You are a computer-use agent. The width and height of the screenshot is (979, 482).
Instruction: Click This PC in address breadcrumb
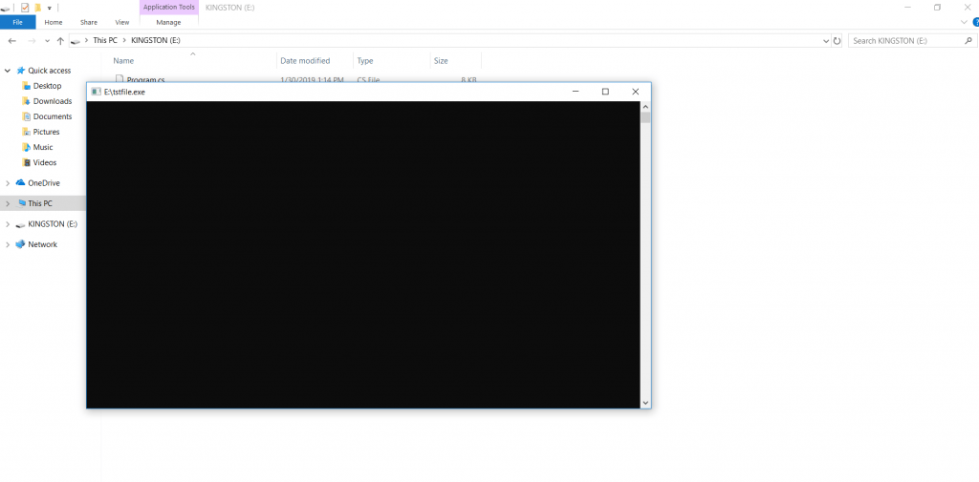point(105,40)
